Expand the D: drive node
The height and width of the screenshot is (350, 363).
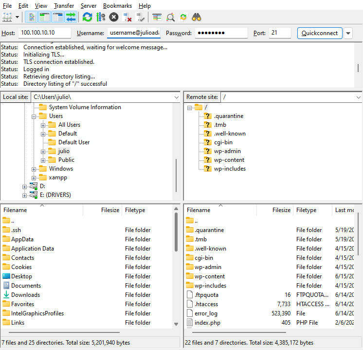point(24,187)
